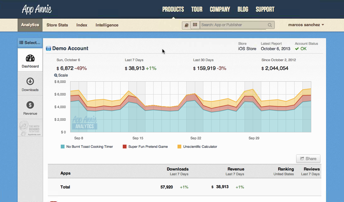Click the Sep 15 axis label
Screen dimensions: 344x202
click(138, 138)
